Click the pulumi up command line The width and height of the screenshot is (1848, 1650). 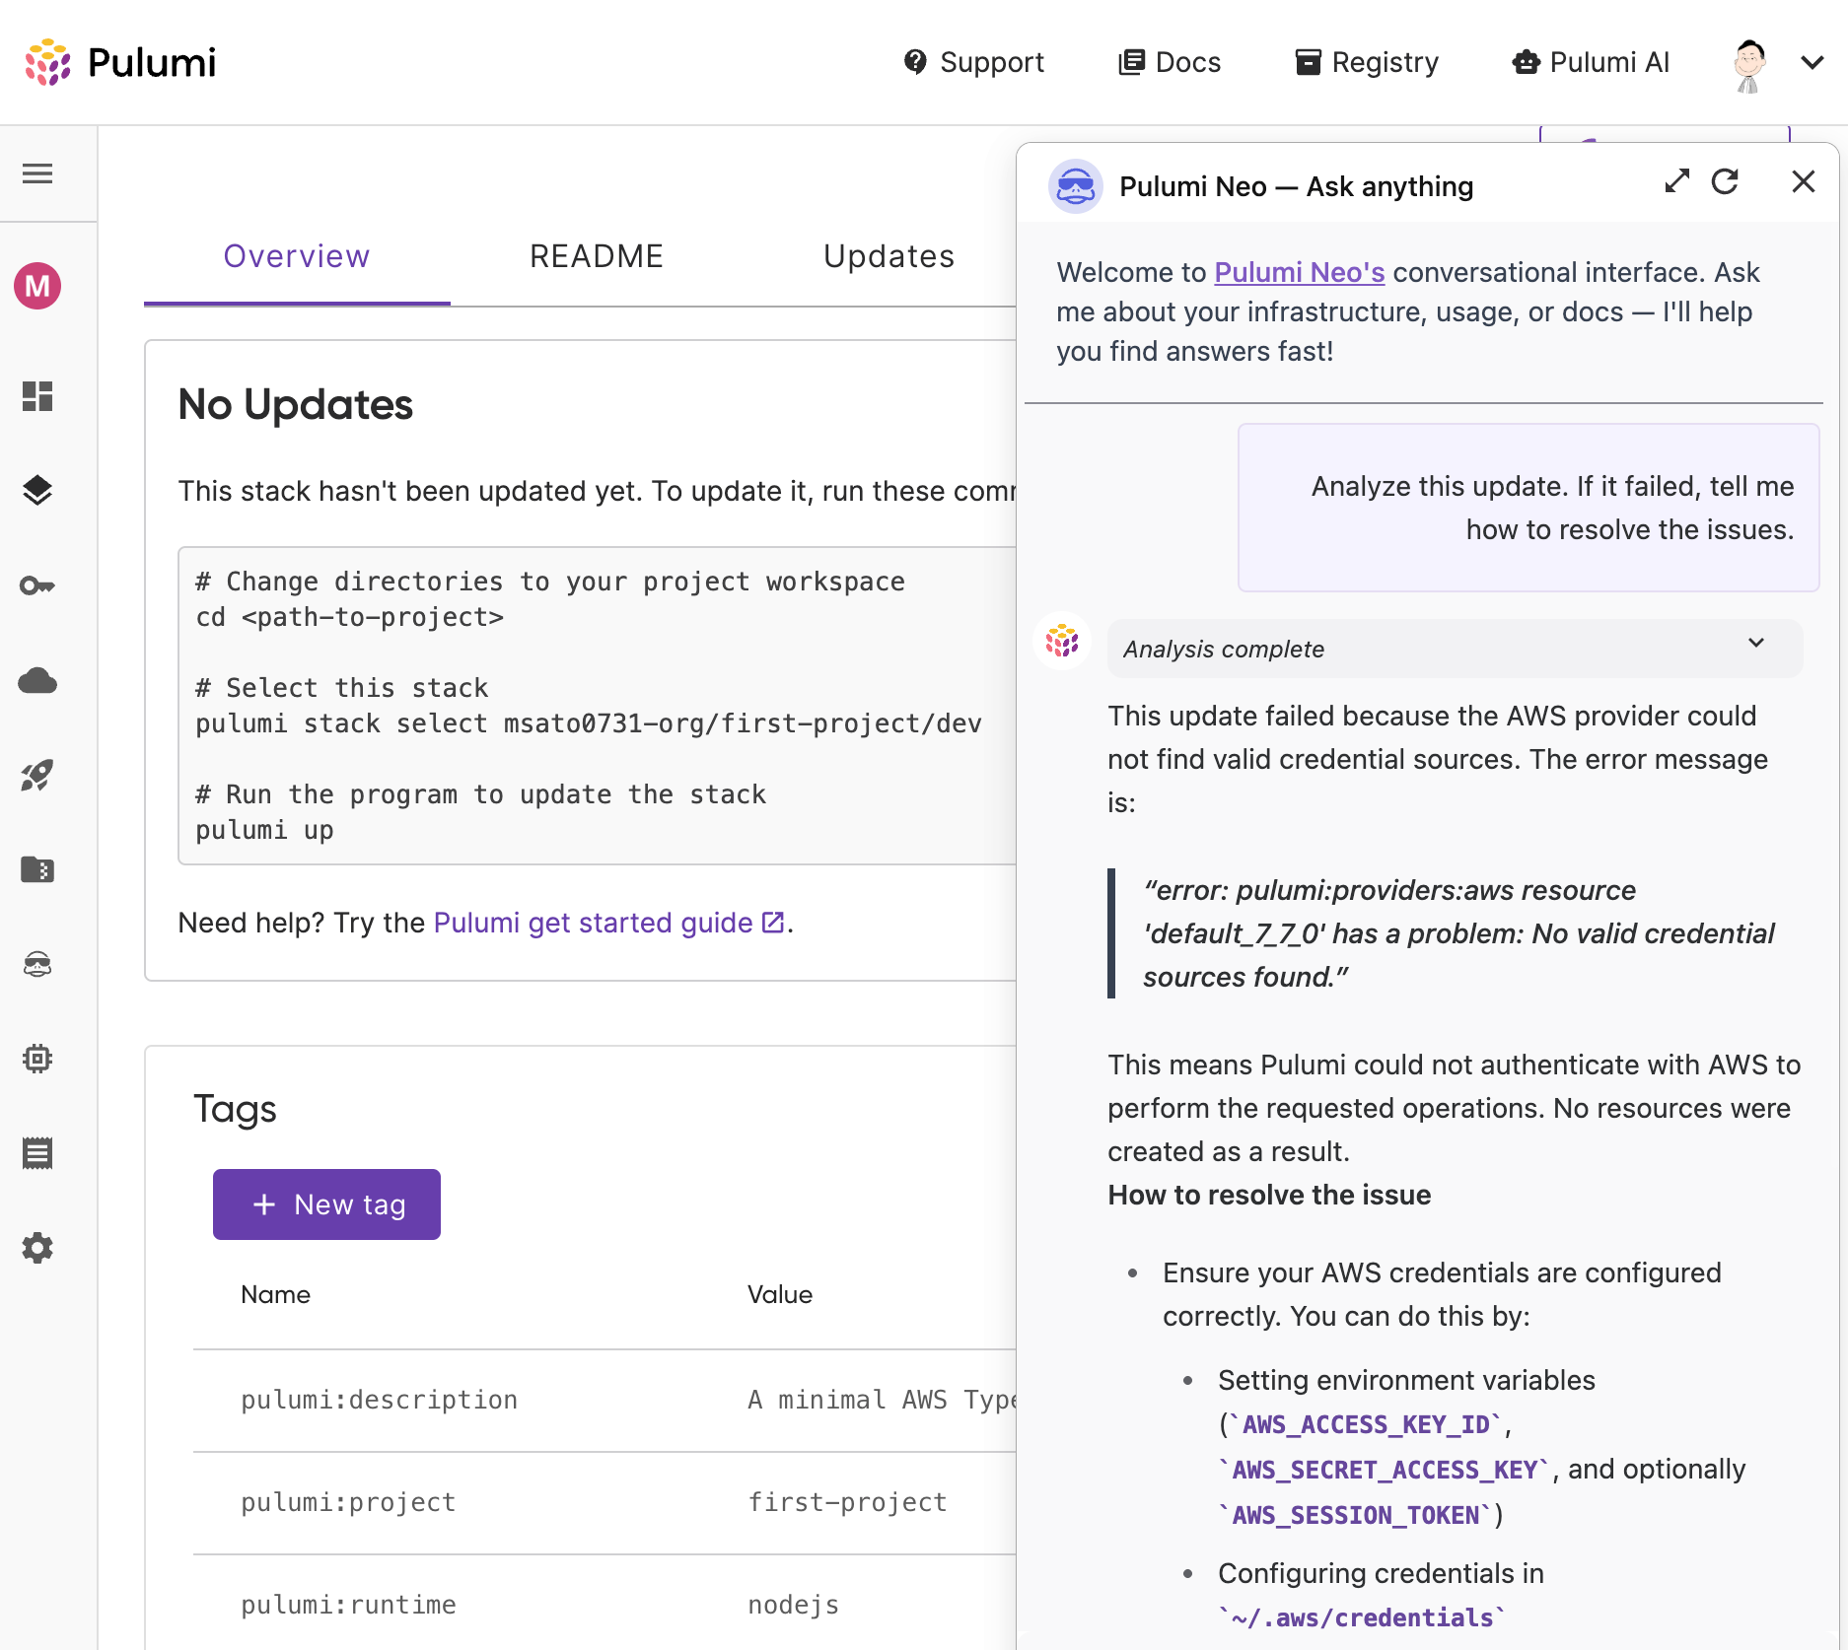click(x=264, y=830)
